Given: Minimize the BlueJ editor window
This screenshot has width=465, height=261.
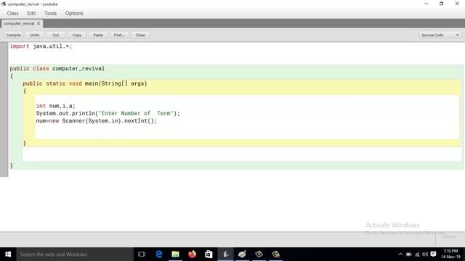Looking at the screenshot, I should coord(426,4).
